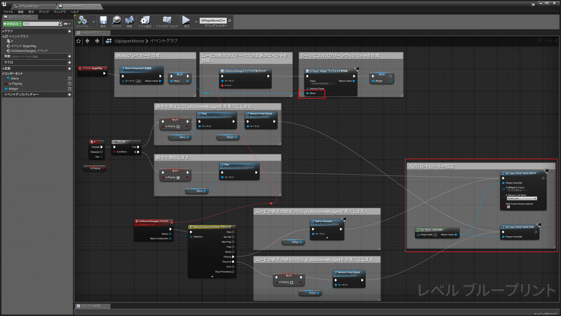Open the 新規追加 add new dropdown
Viewport: 561px width, 316px height.
[x=12, y=24]
